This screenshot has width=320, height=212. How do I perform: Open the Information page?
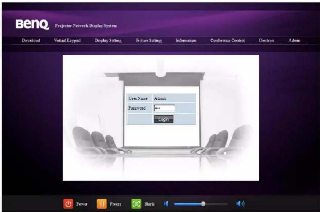pos(186,40)
